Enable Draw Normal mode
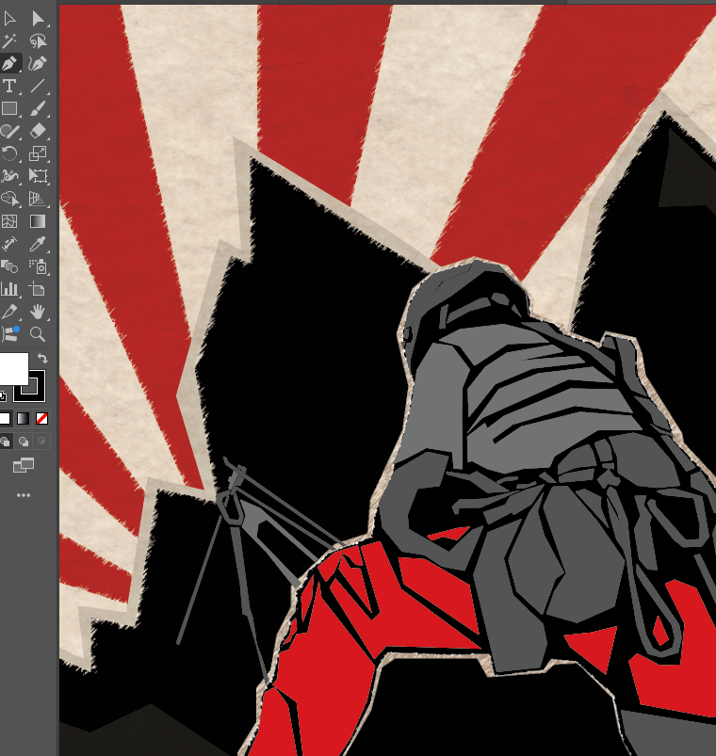 [5, 442]
